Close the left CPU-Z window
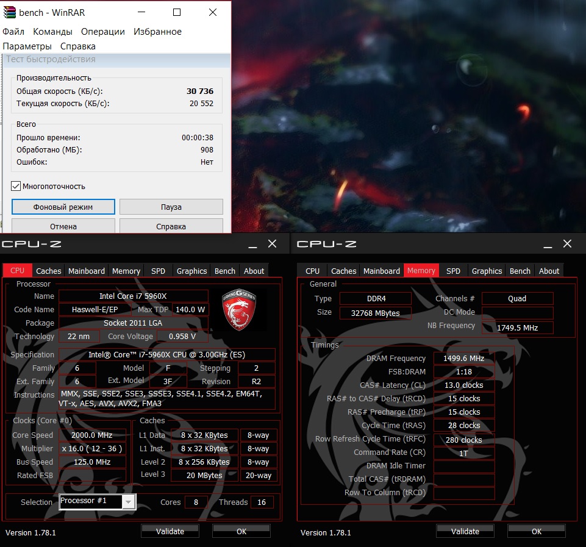 273,244
